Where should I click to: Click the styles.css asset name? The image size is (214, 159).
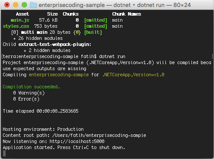pos(16,26)
